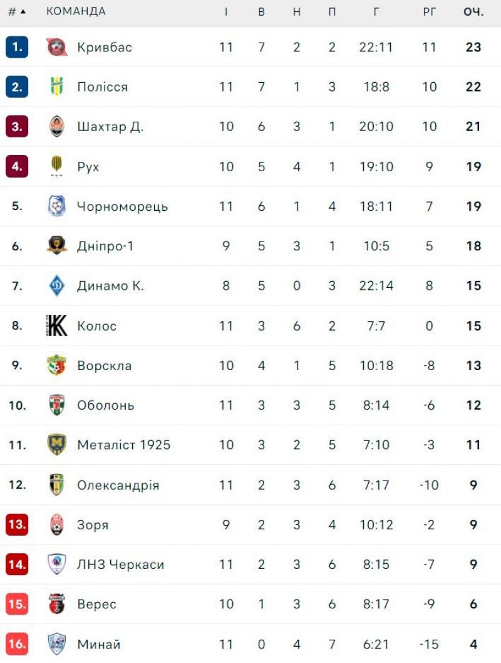The height and width of the screenshot is (663, 501).
Task: Click the Динамо К. club emblem
Action: coord(56,286)
